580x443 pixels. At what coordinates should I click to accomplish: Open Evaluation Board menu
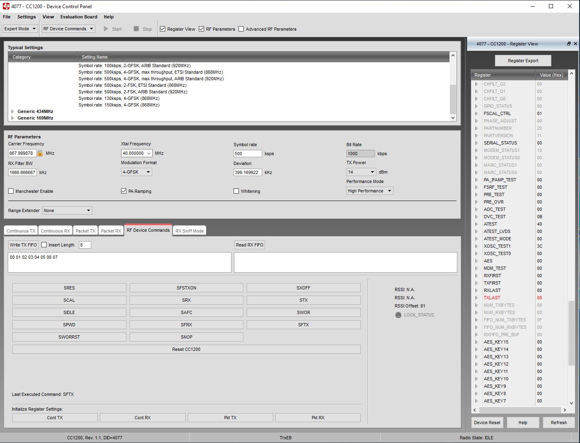(x=79, y=17)
